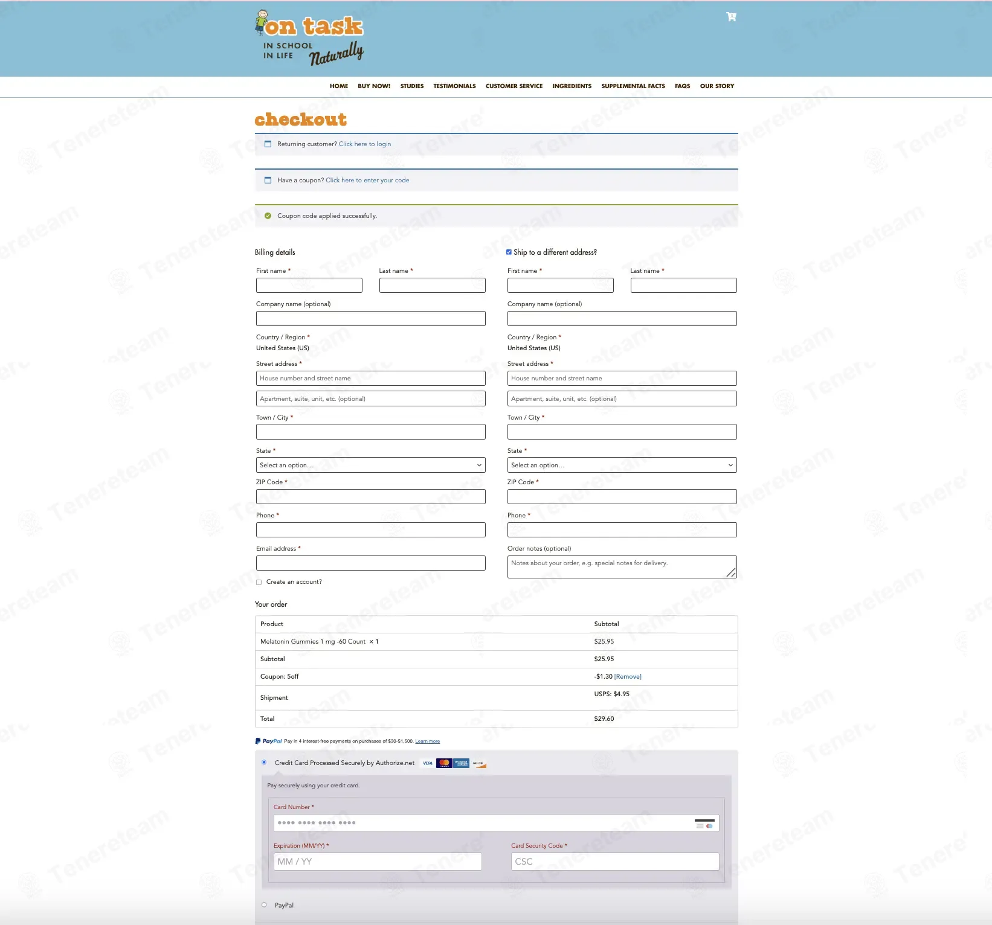Focus the shipping ZIP Code field
This screenshot has width=992, height=925.
(x=622, y=496)
